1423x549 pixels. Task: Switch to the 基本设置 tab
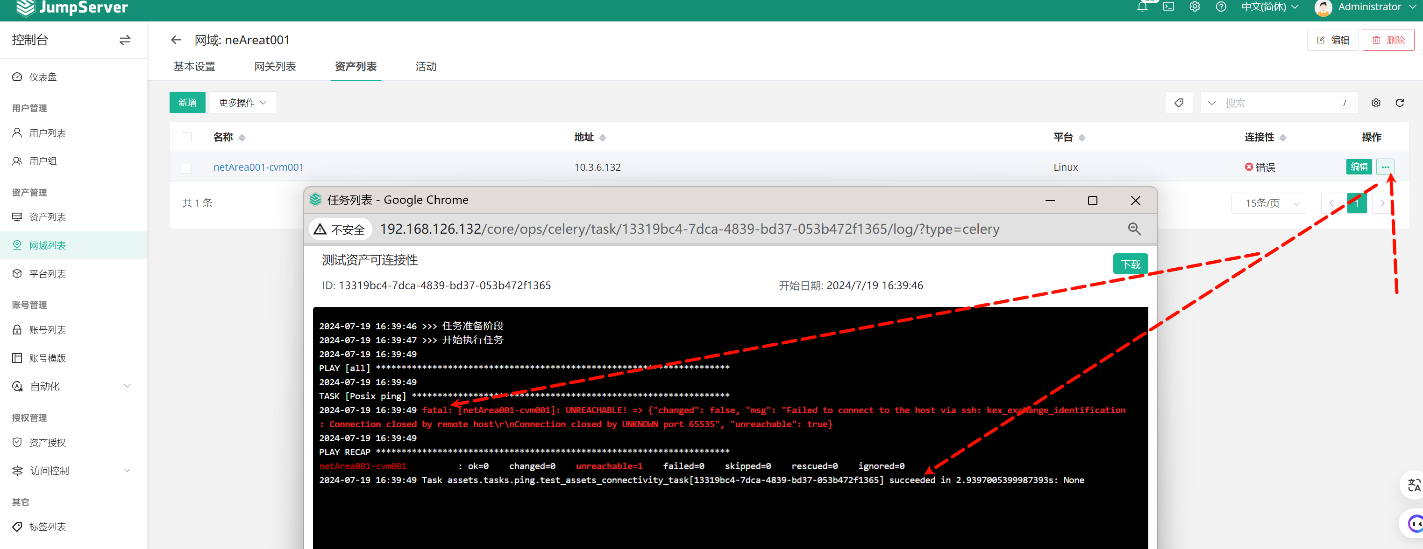[194, 67]
